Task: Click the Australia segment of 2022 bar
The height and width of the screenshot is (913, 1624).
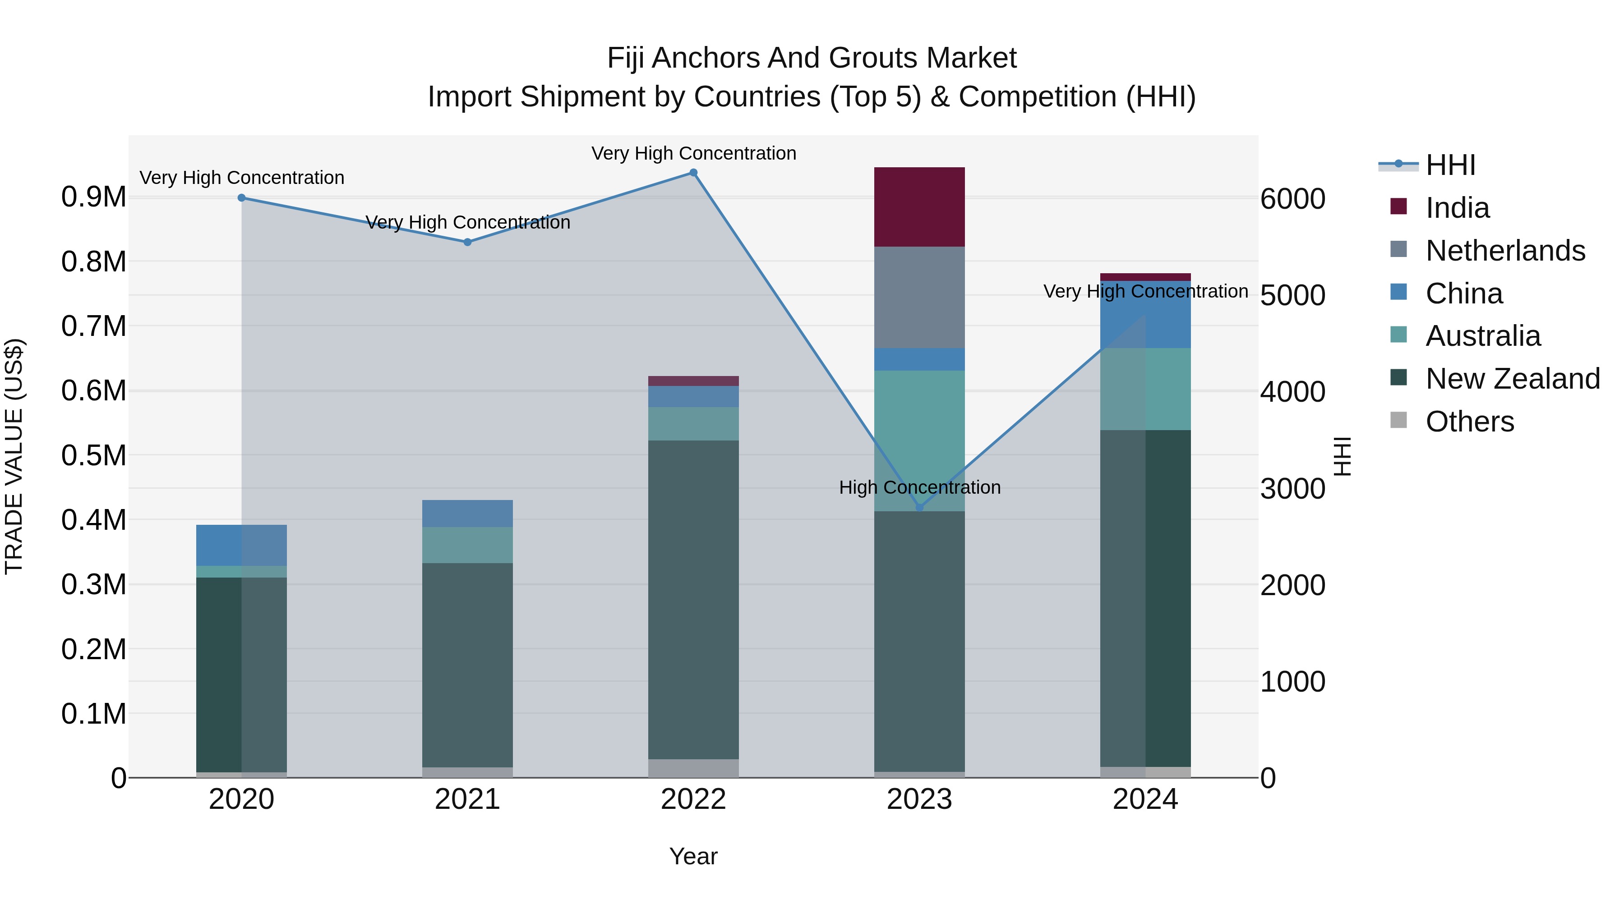Action: 693,424
